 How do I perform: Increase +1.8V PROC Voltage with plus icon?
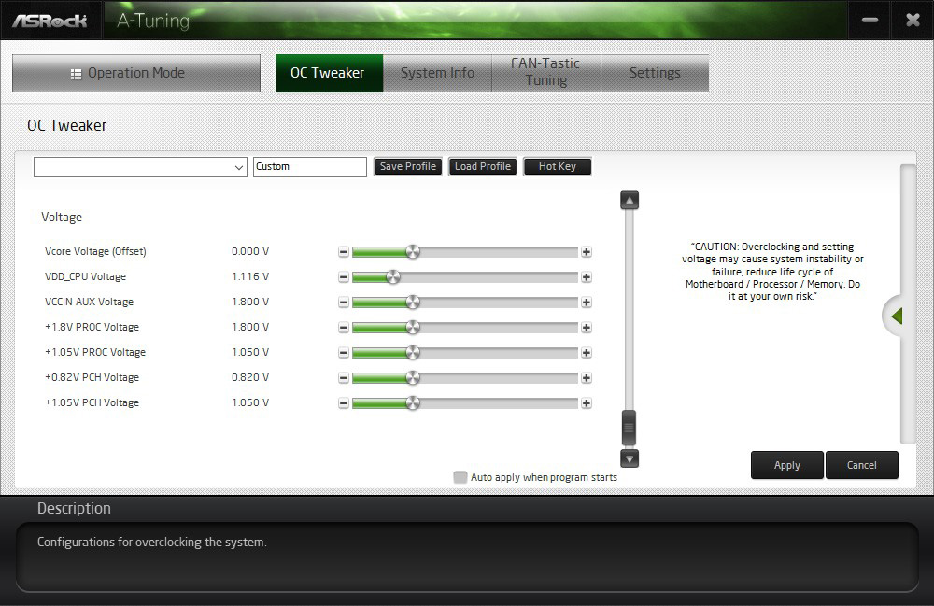(x=587, y=328)
